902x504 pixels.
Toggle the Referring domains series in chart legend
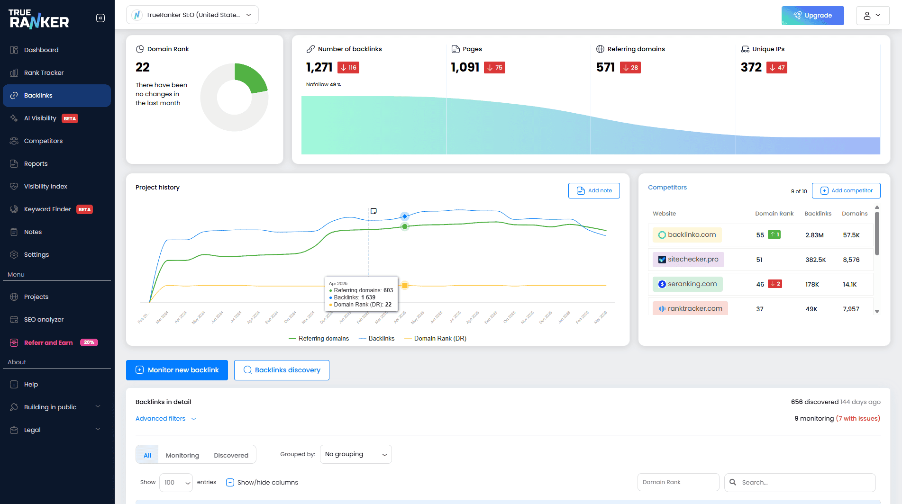point(319,338)
